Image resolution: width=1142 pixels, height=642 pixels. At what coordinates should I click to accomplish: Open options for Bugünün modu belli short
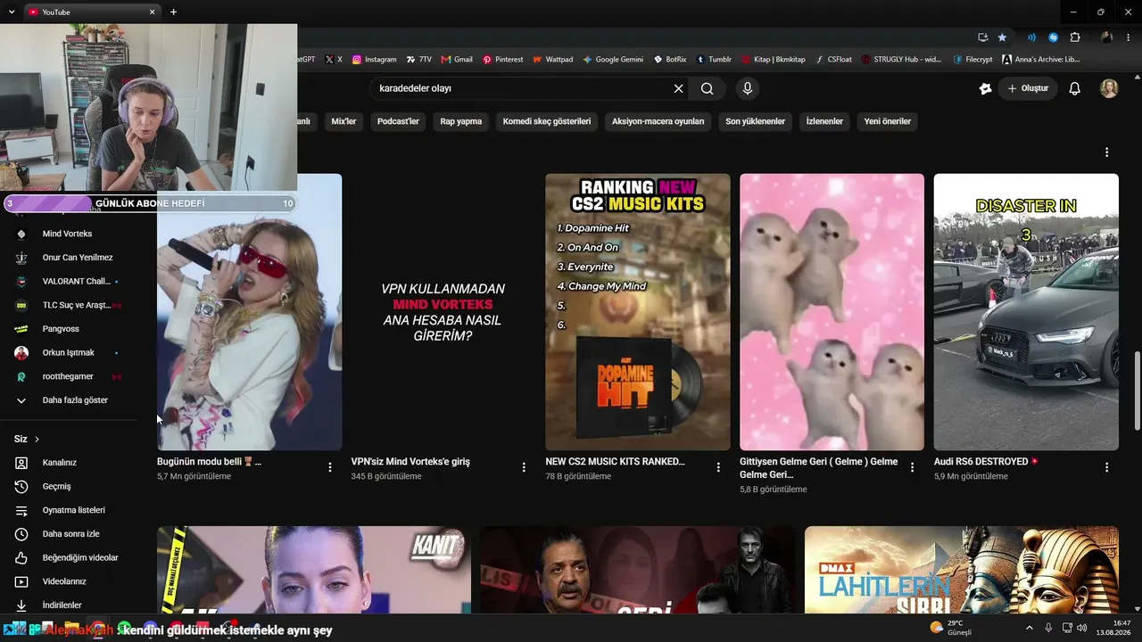330,467
